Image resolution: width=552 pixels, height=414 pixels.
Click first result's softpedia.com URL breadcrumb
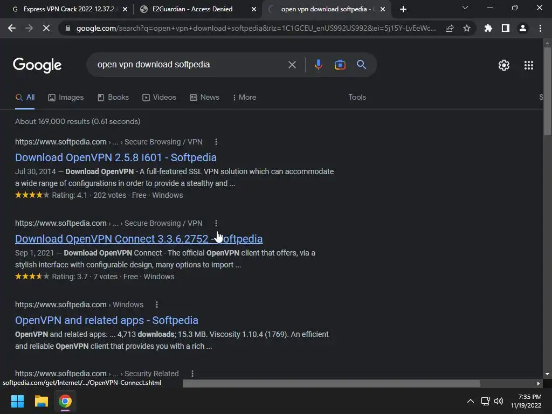[x=109, y=142]
